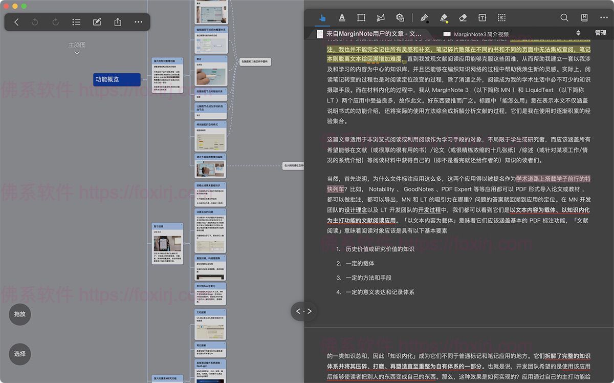This screenshot has height=383, width=614.
Task: Open the outline list view icon
Action: [76, 22]
